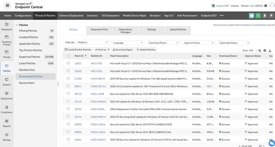Viewport: 275px width, 147px height.
Task: Check the box for patch 32724
Action: (x=68, y=109)
